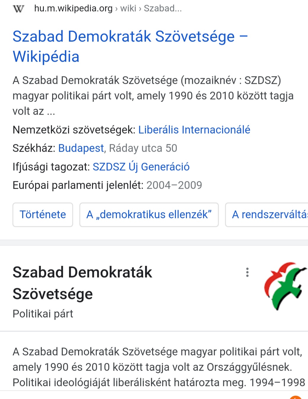This screenshot has height=399, width=308.
Task: Follow the Liberális Internacionálé link
Action: tap(194, 130)
